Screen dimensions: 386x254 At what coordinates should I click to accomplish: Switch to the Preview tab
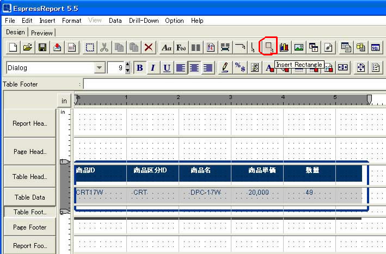tap(42, 33)
